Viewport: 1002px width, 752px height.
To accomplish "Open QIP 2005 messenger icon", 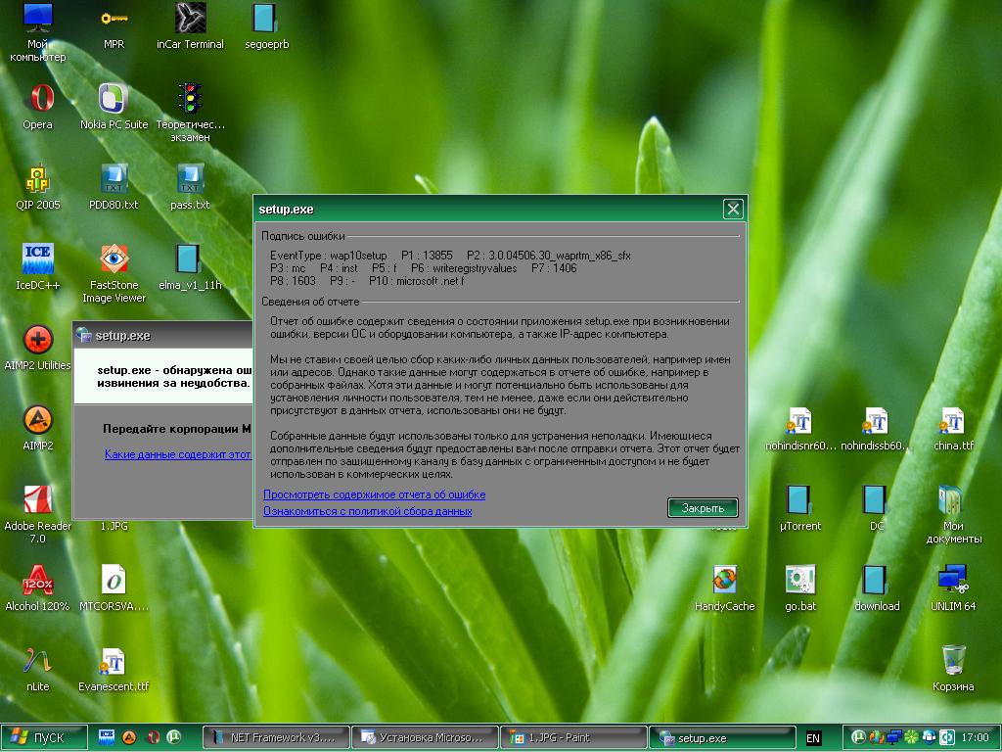I will [38, 180].
